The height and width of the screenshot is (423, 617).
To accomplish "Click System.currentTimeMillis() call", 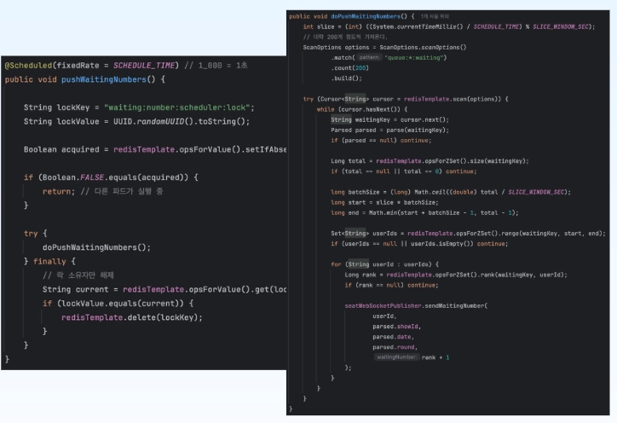I will click(418, 26).
